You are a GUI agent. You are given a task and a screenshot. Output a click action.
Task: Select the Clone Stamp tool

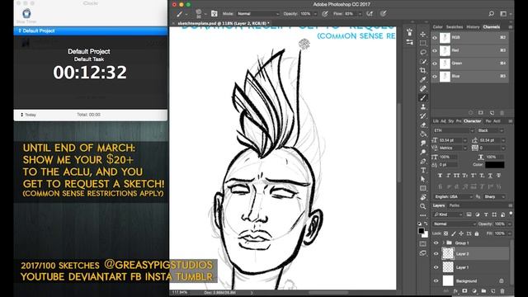pyautogui.click(x=423, y=106)
